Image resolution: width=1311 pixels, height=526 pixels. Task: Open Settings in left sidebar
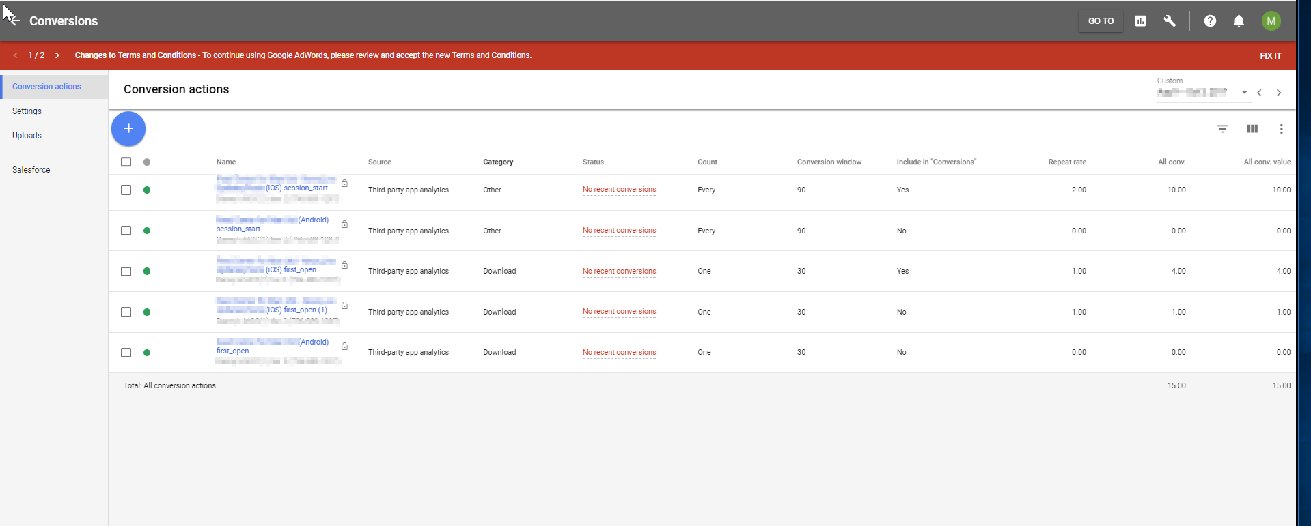27,111
